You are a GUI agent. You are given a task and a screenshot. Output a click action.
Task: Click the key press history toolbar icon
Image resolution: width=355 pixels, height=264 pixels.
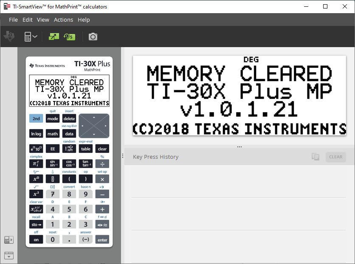pyautogui.click(x=69, y=37)
